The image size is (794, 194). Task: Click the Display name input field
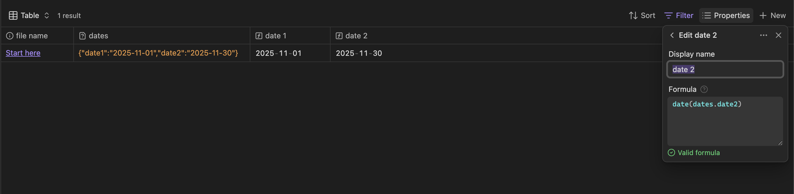tap(725, 70)
